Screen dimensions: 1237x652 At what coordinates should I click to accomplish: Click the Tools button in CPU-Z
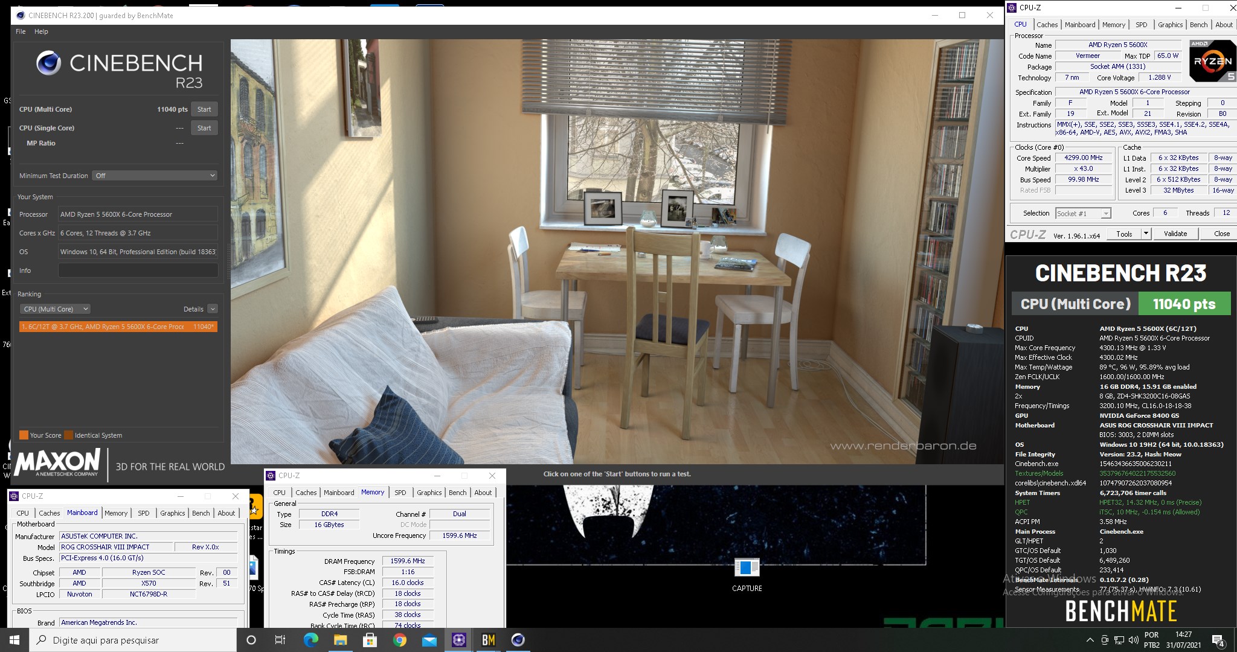pyautogui.click(x=1124, y=234)
